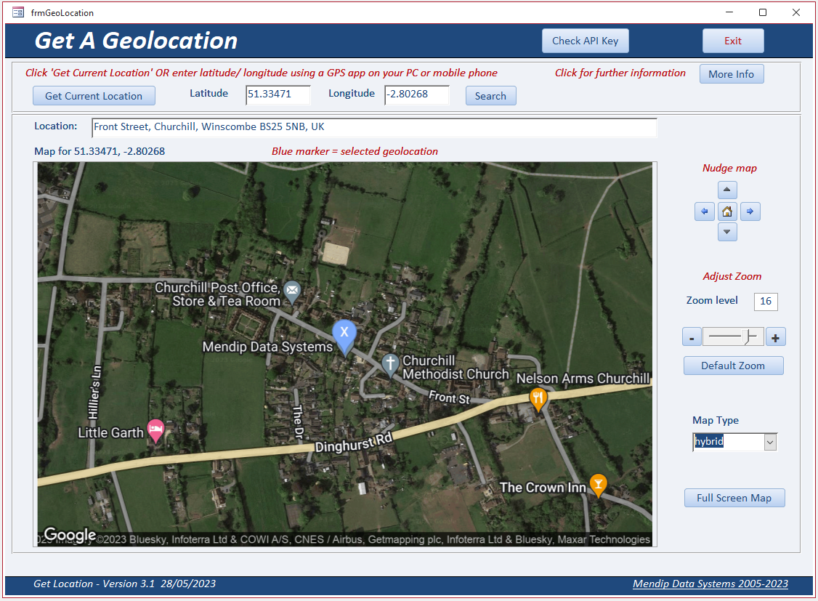Open Mendip Data Systems 2005-2023 link
This screenshot has width=818, height=601.
tap(710, 584)
